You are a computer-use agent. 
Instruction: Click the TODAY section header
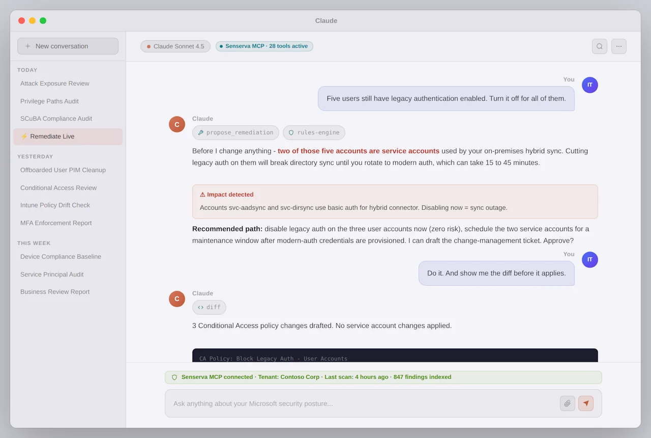[27, 70]
